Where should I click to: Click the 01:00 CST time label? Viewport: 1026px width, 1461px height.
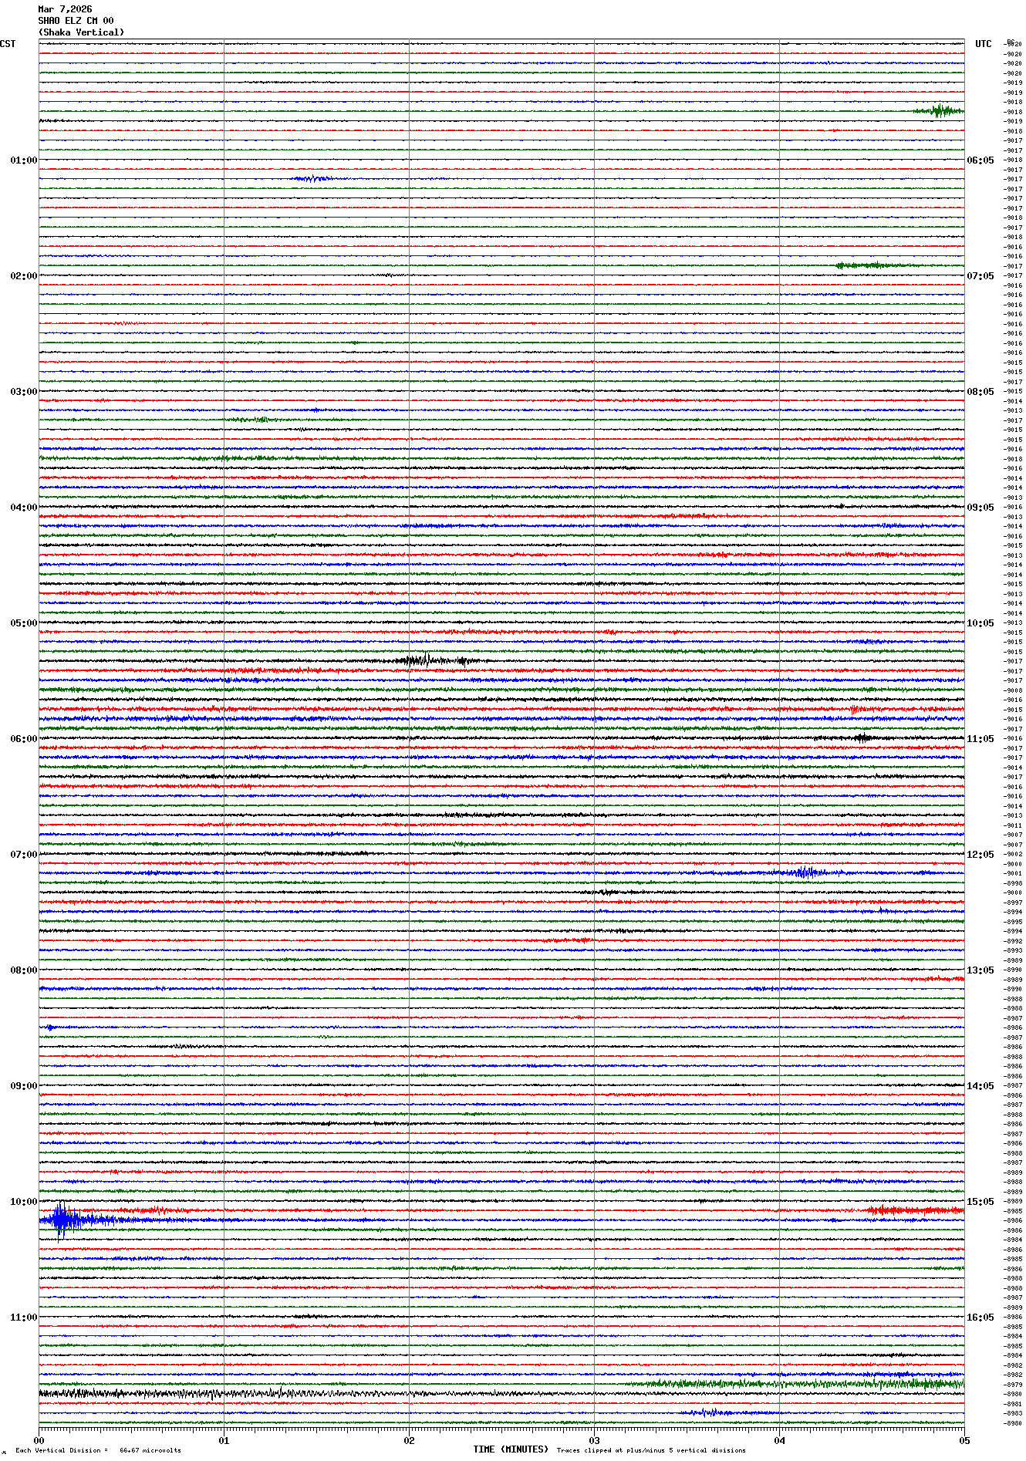(23, 160)
